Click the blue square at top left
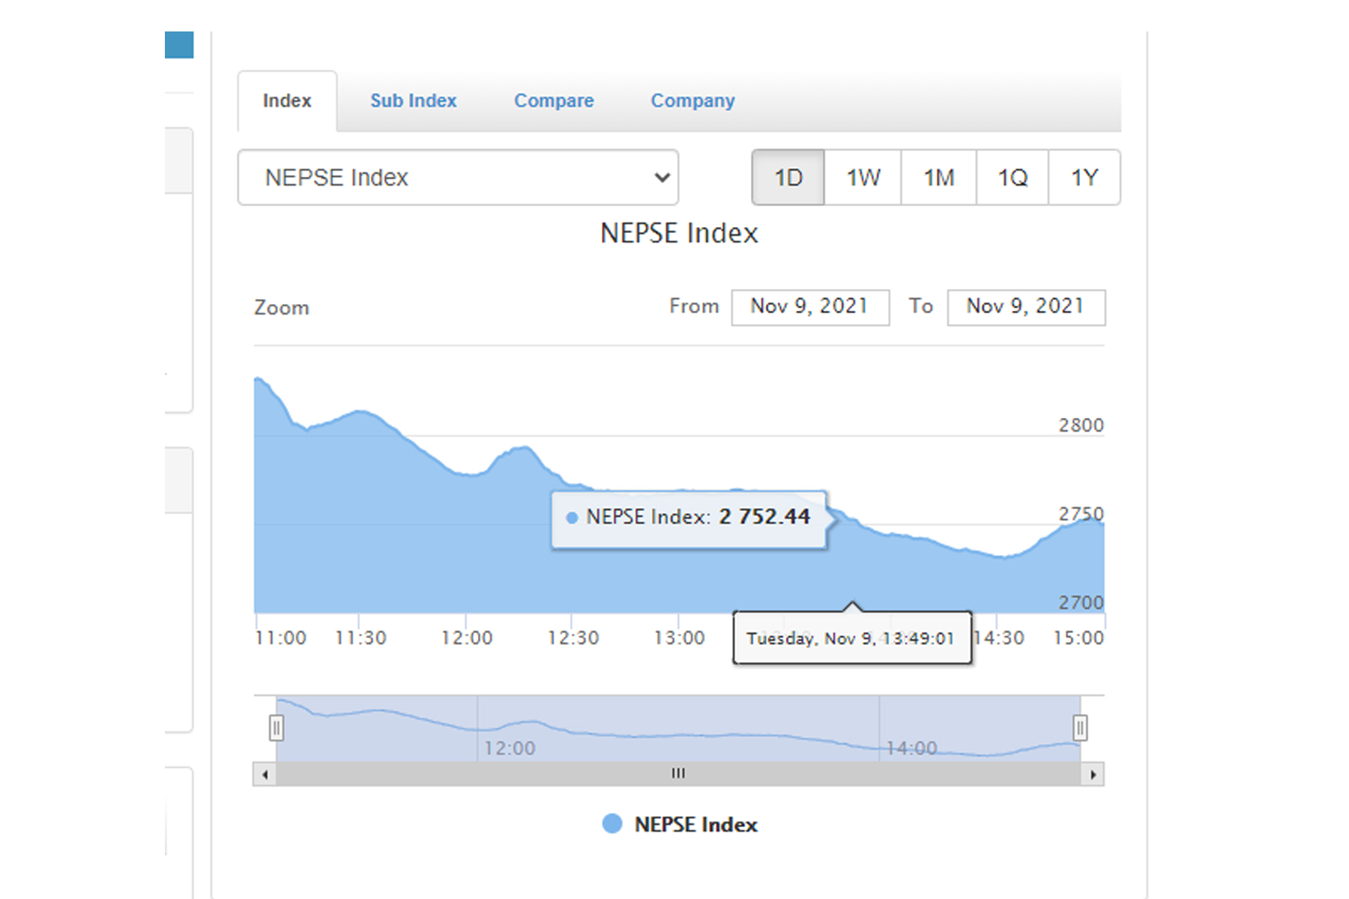Screen dimensions: 1349x899 (x=179, y=44)
